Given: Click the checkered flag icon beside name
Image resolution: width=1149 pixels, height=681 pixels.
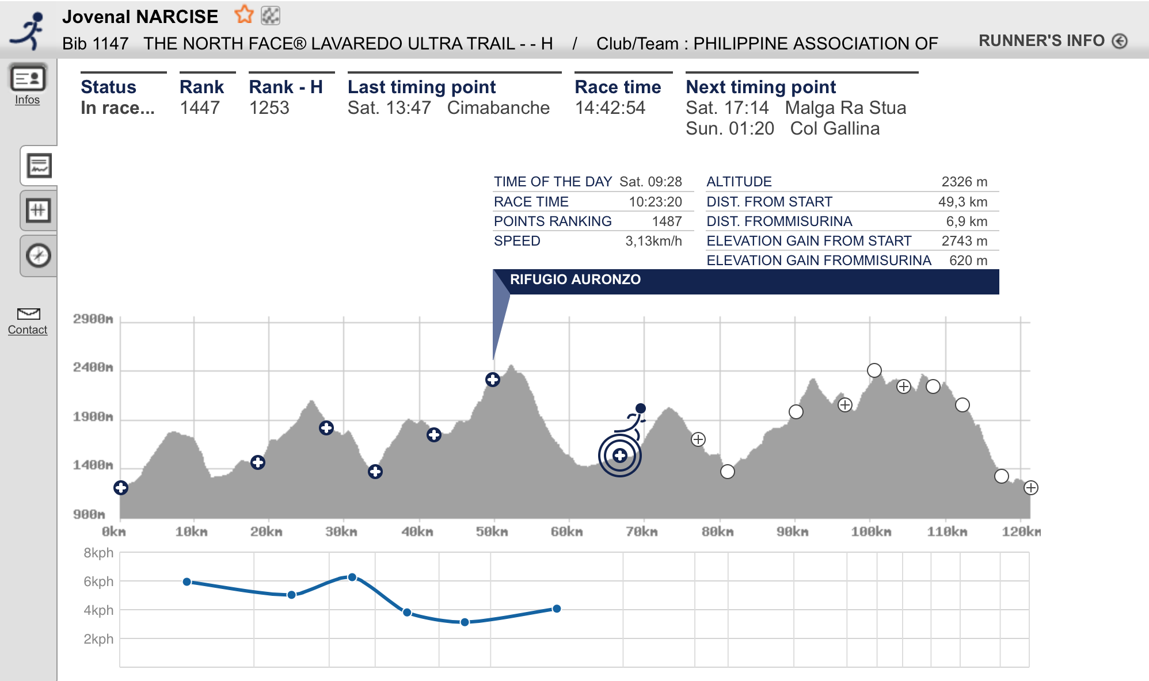Looking at the screenshot, I should click(271, 16).
